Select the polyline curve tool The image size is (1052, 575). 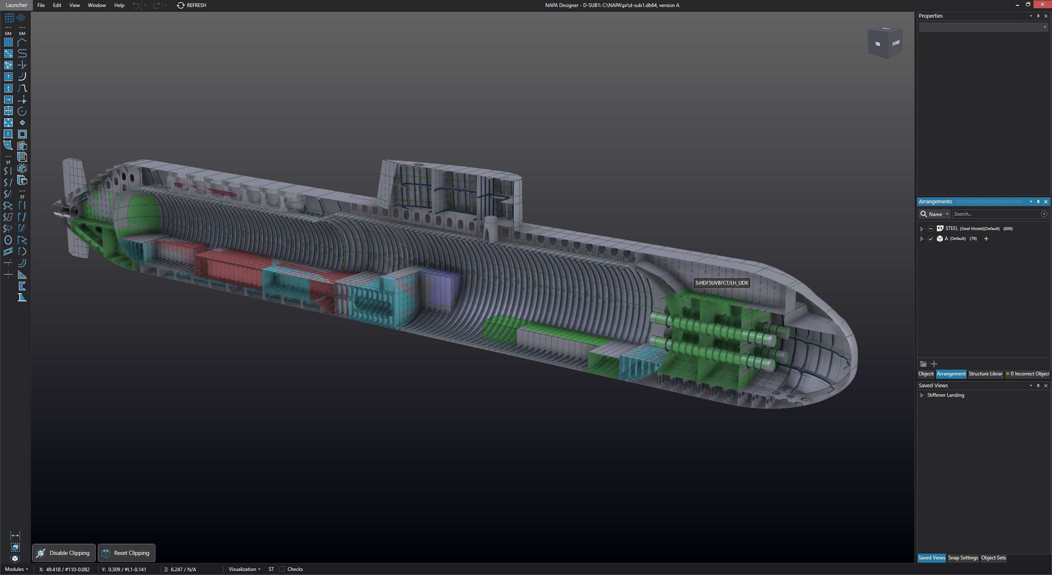tap(22, 42)
